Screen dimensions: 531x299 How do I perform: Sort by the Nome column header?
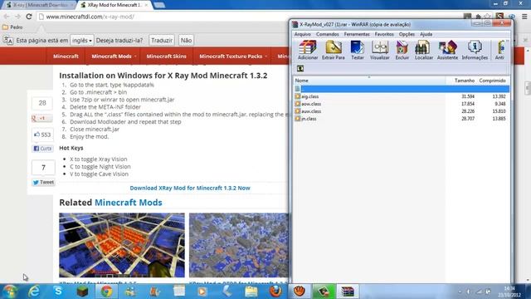pyautogui.click(x=369, y=81)
